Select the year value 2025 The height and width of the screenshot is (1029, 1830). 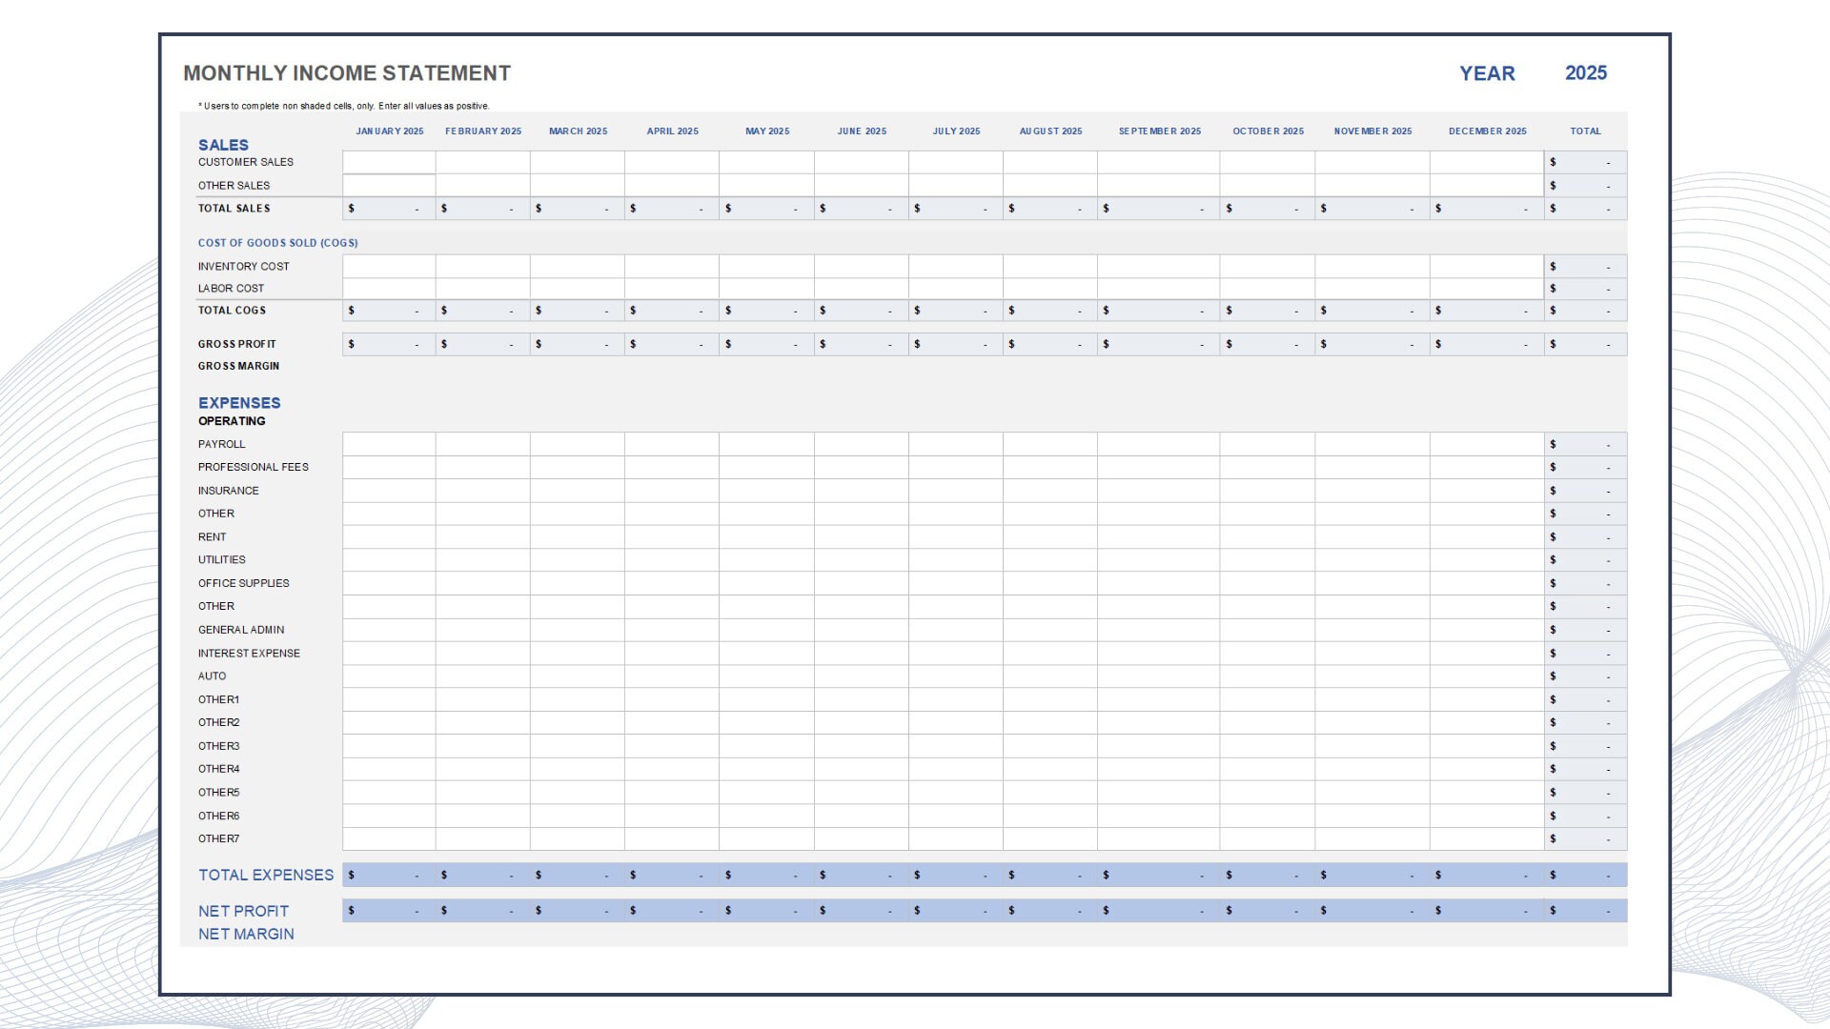1588,73
